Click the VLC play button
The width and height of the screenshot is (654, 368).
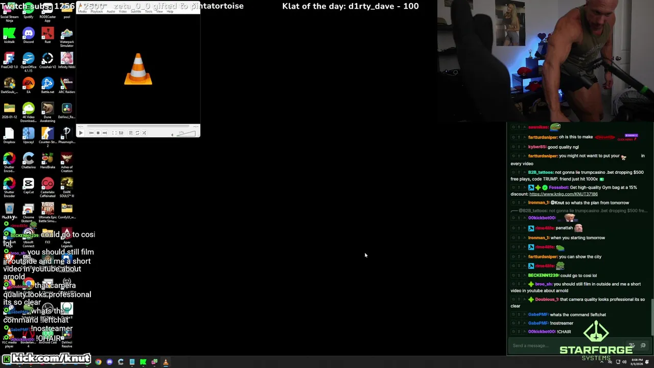tap(81, 133)
